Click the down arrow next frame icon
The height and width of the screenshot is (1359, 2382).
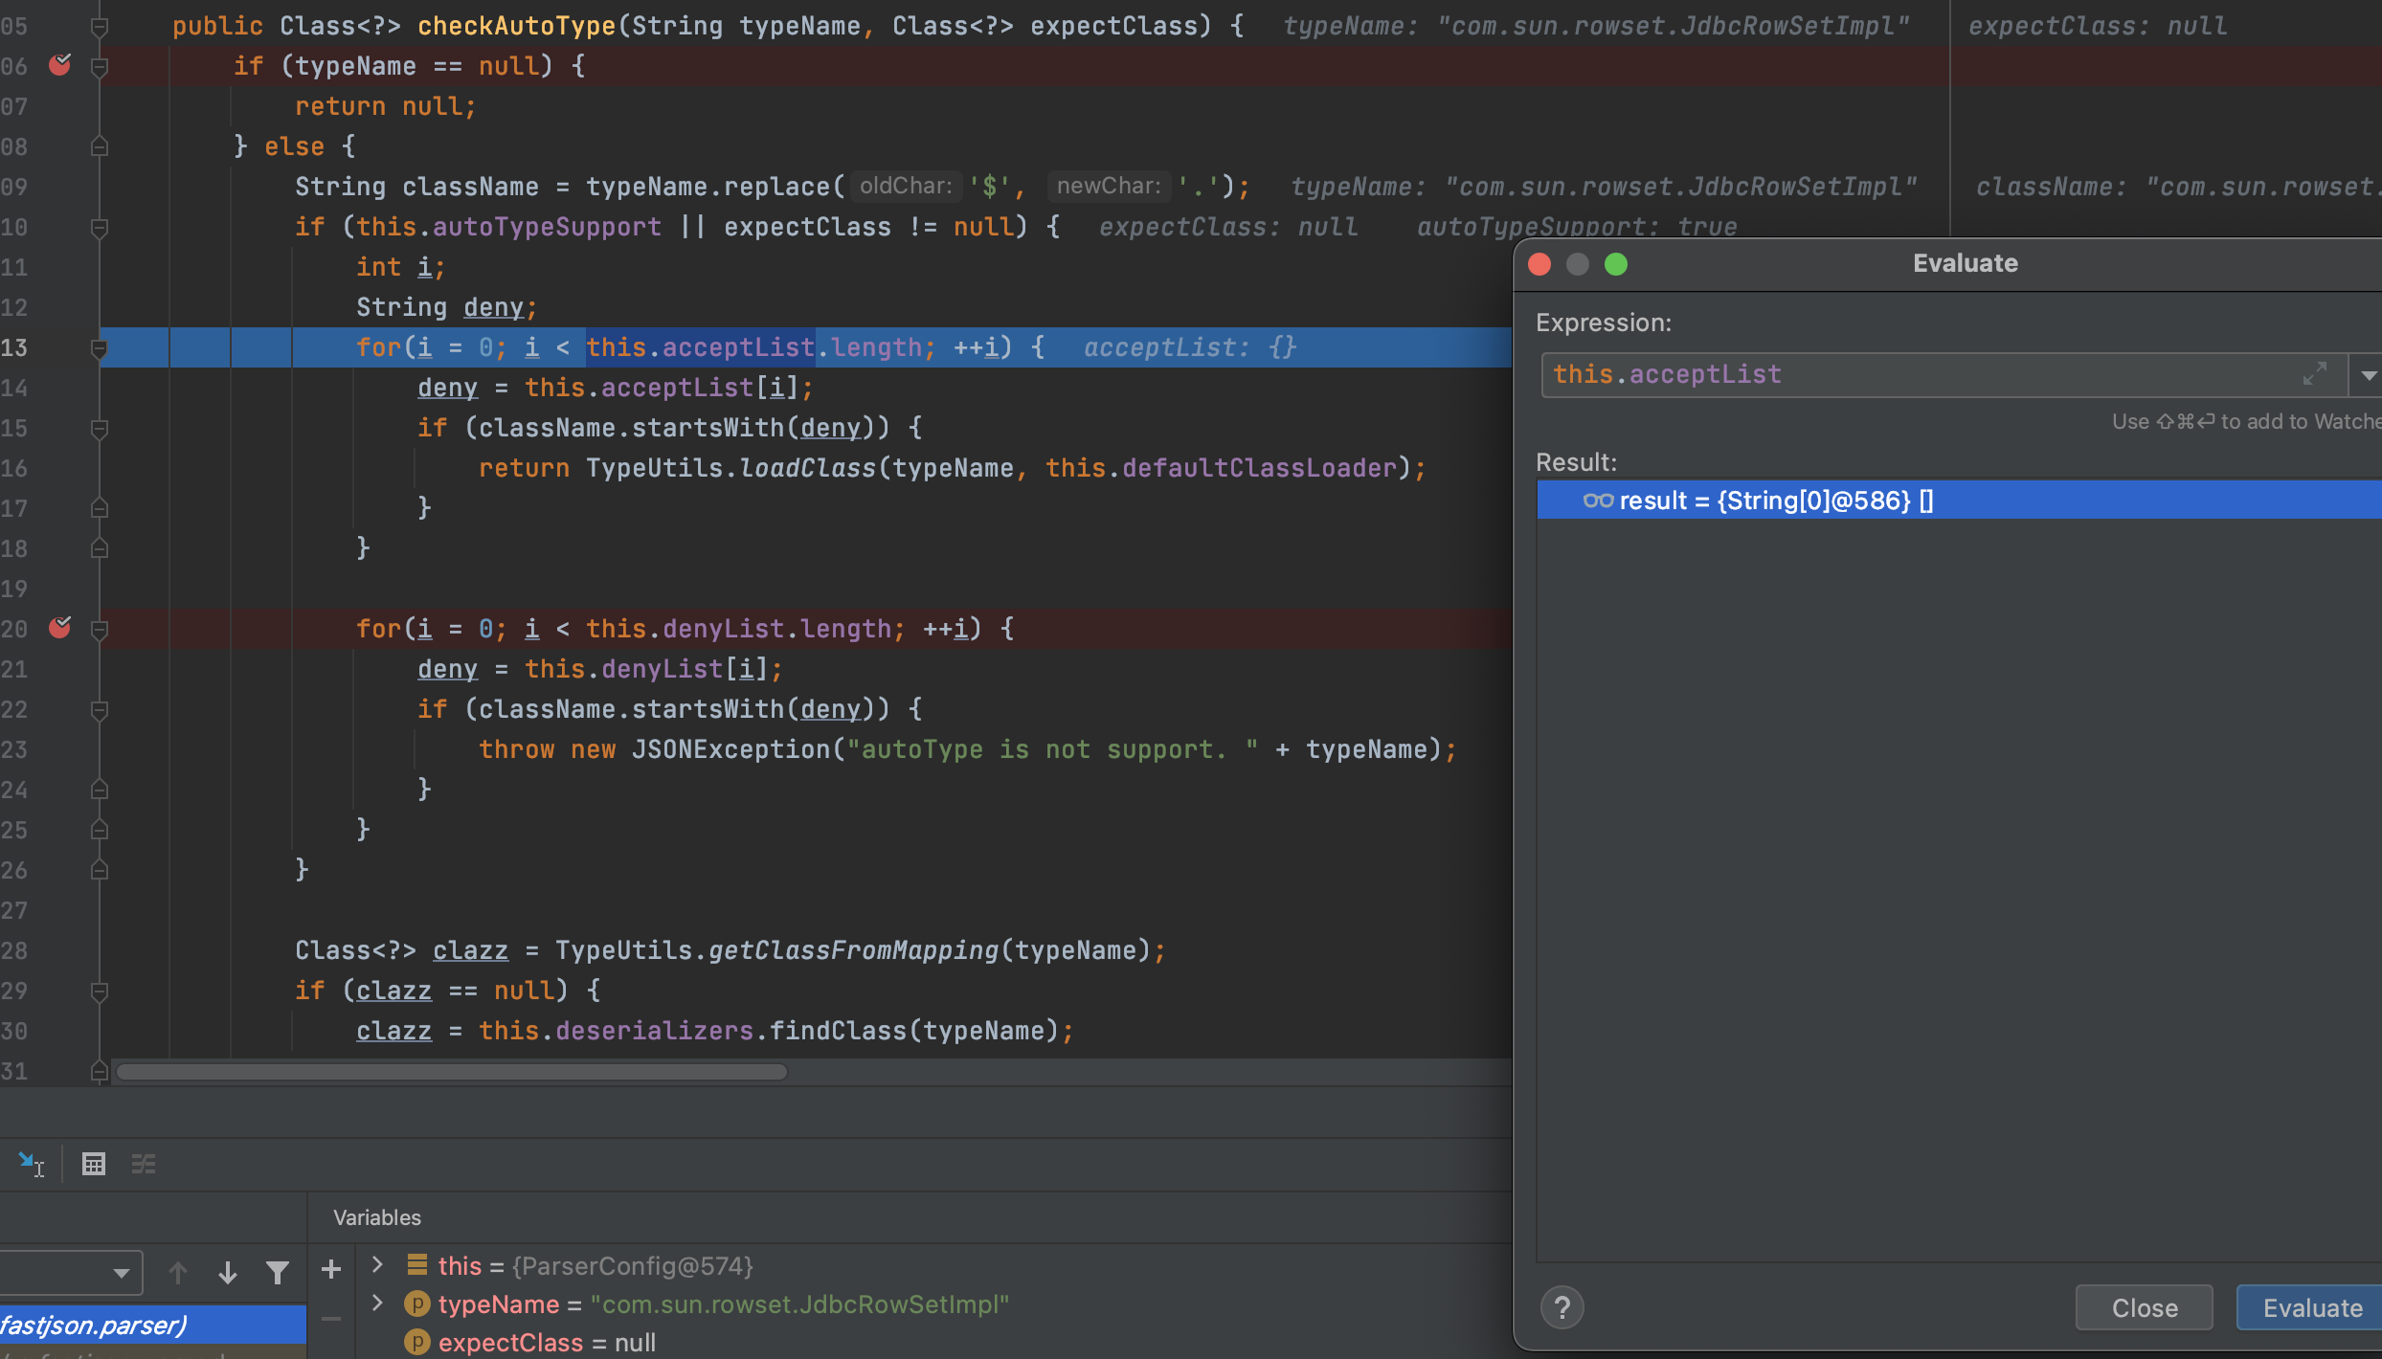(x=228, y=1273)
